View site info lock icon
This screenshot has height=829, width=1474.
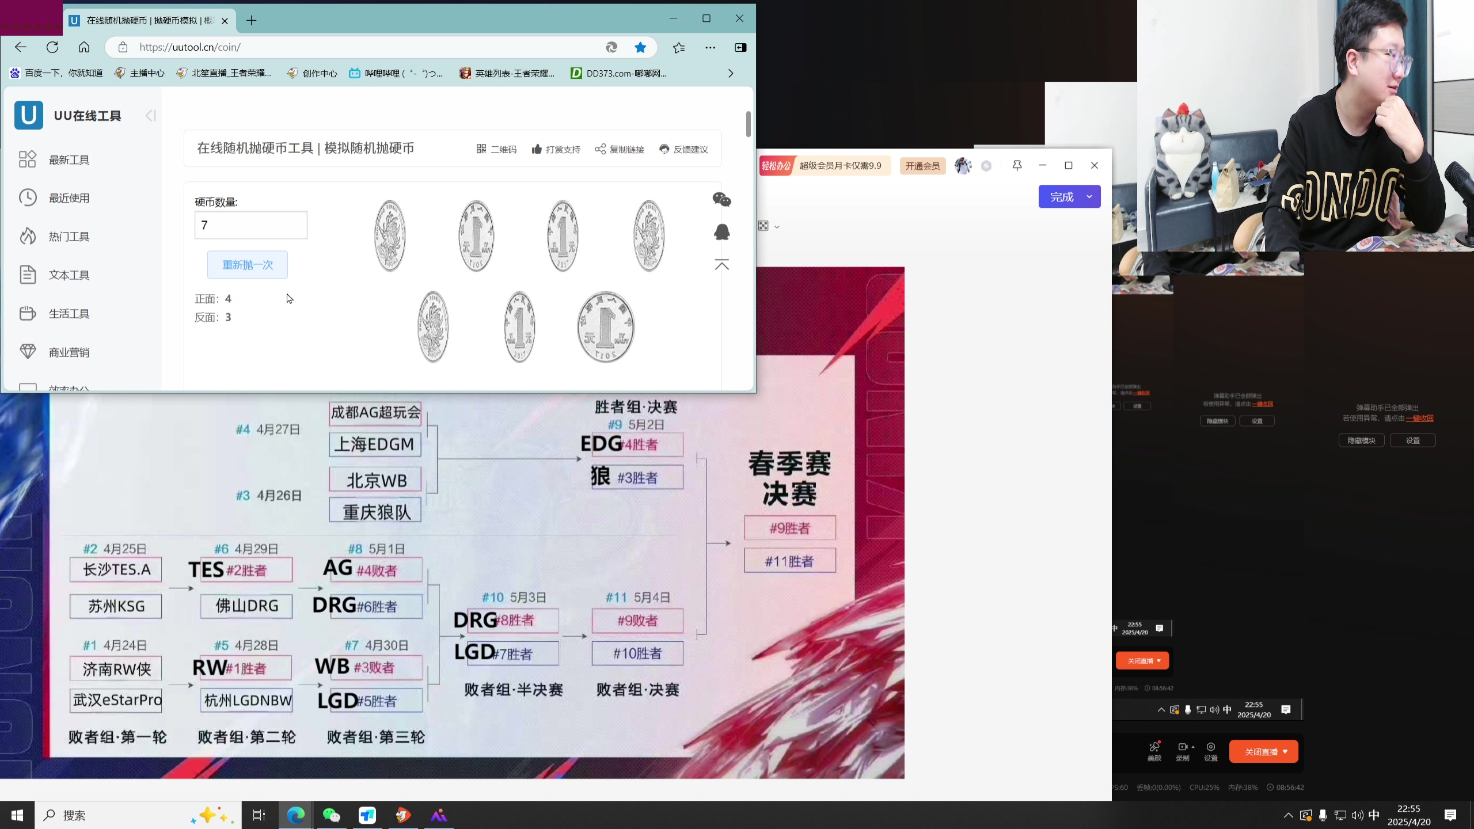123,47
